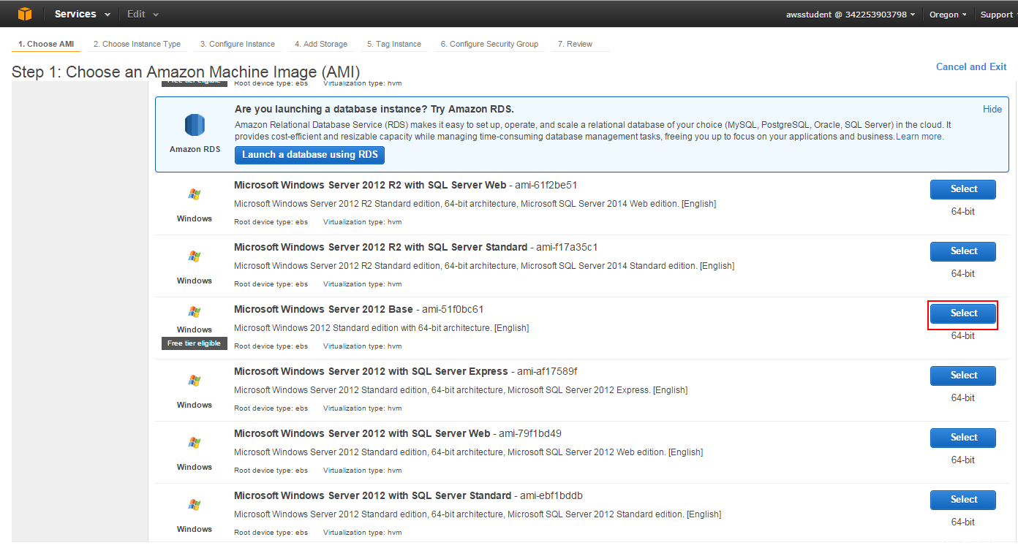1018x548 pixels.
Task: Click the Cancel and Exit link
Action: tap(971, 66)
